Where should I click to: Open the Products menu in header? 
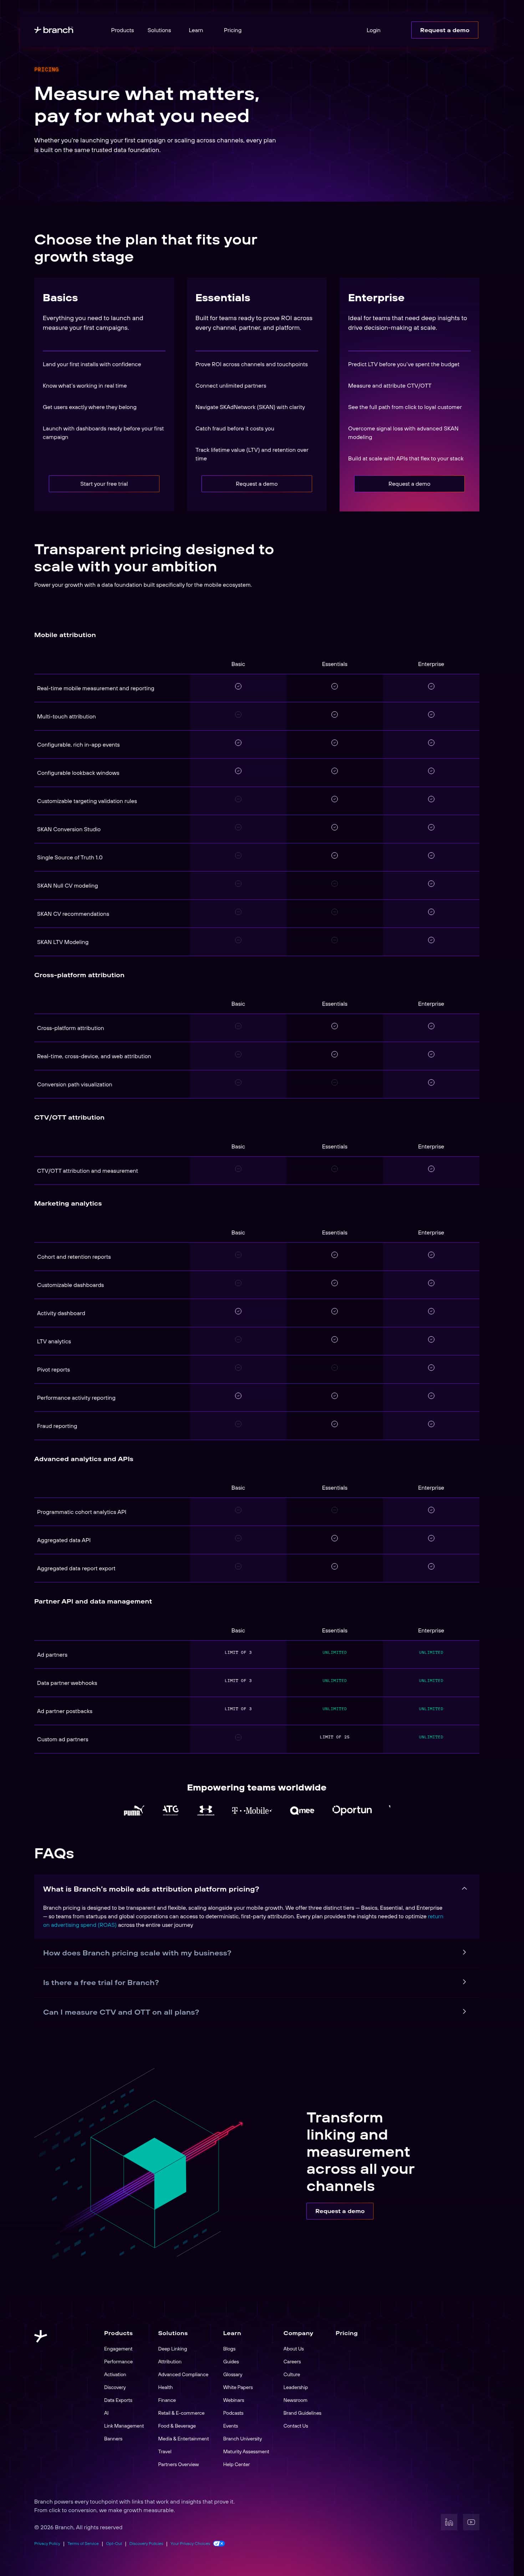coord(122,30)
